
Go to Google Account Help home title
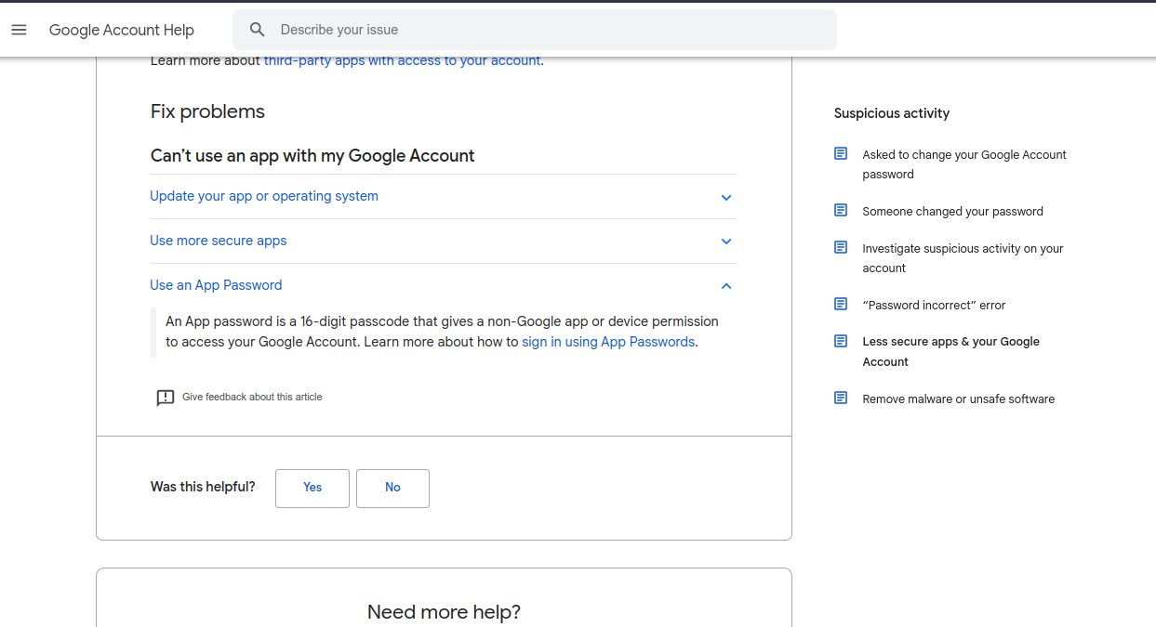pos(122,30)
